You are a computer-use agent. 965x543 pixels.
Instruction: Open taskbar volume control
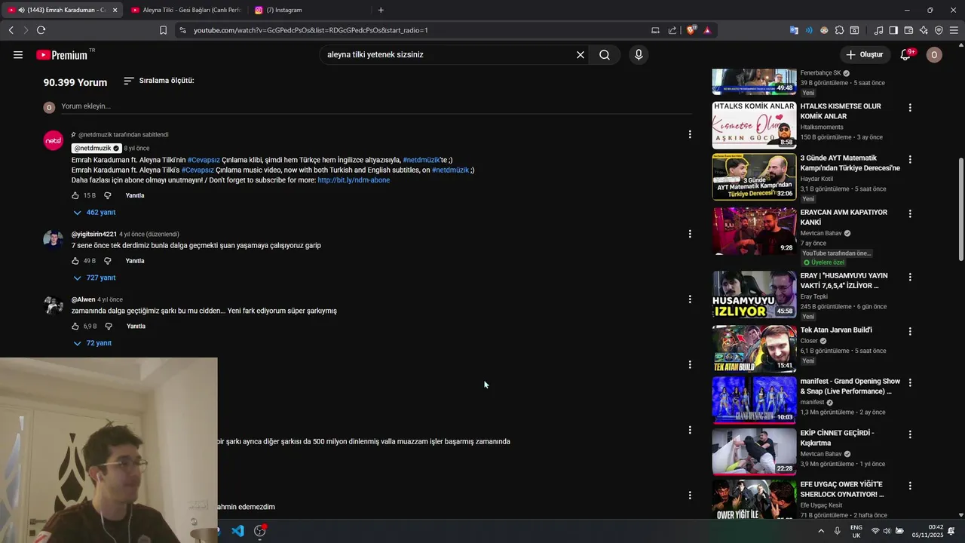point(887,531)
